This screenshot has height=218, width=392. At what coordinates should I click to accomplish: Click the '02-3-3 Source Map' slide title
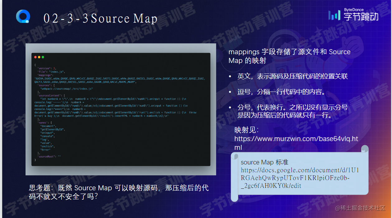[101, 18]
